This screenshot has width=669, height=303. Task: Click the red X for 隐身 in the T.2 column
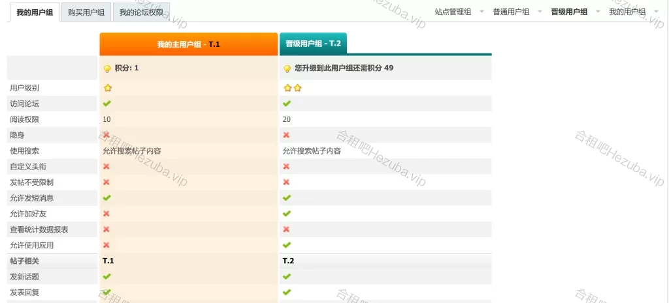[286, 135]
